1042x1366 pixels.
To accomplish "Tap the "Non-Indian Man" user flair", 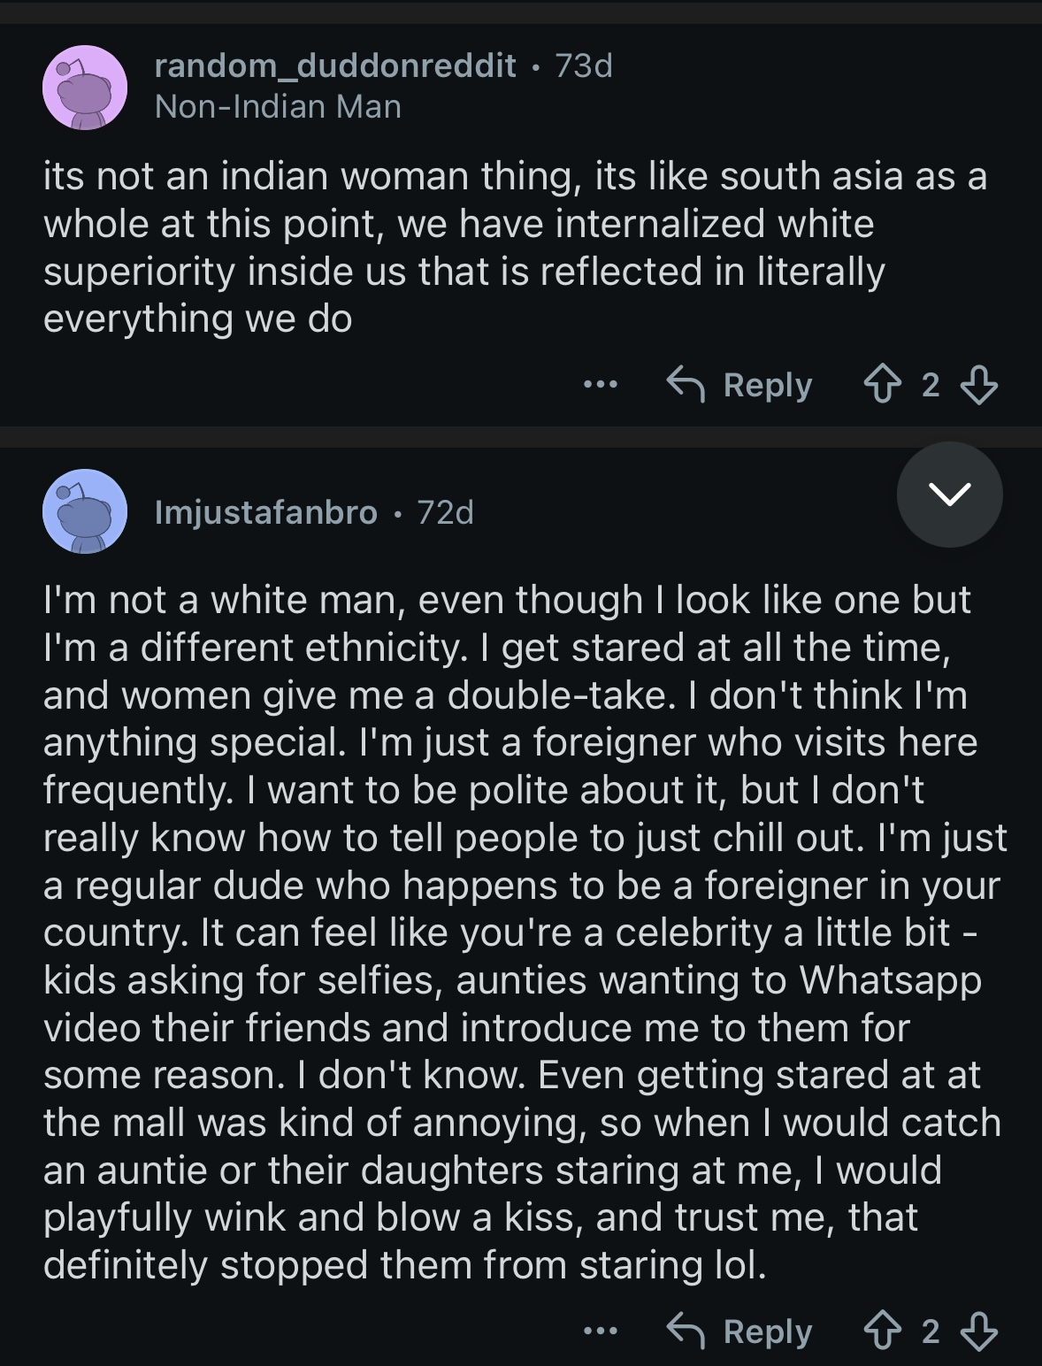I will (278, 107).
